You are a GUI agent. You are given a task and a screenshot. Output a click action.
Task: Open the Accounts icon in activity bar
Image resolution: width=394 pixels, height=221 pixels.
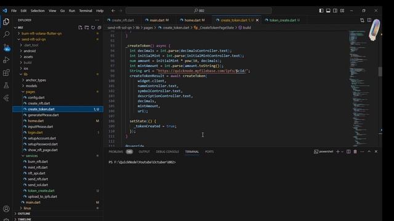6,209
